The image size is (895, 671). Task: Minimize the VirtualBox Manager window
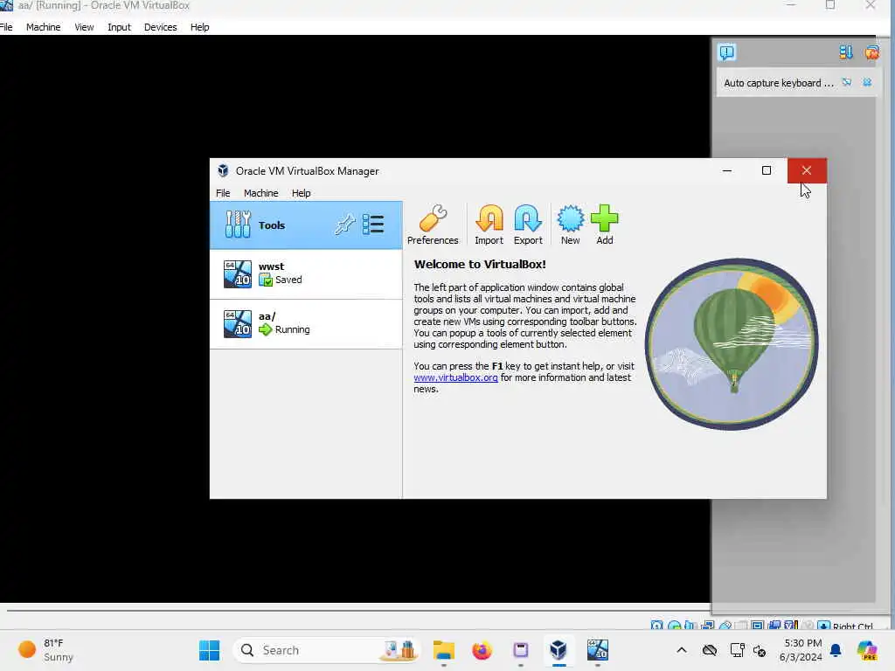(727, 170)
